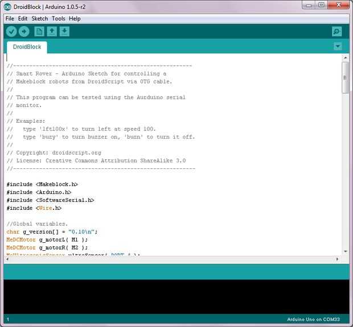Save the sketch with the down-arrow icon
The height and width of the screenshot is (327, 353).
pos(64,31)
